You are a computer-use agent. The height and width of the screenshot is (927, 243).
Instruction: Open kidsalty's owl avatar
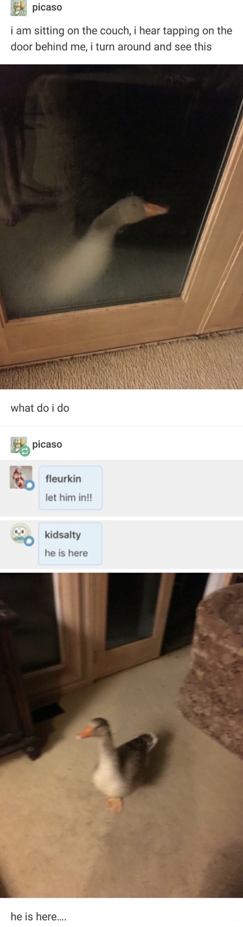[20, 533]
